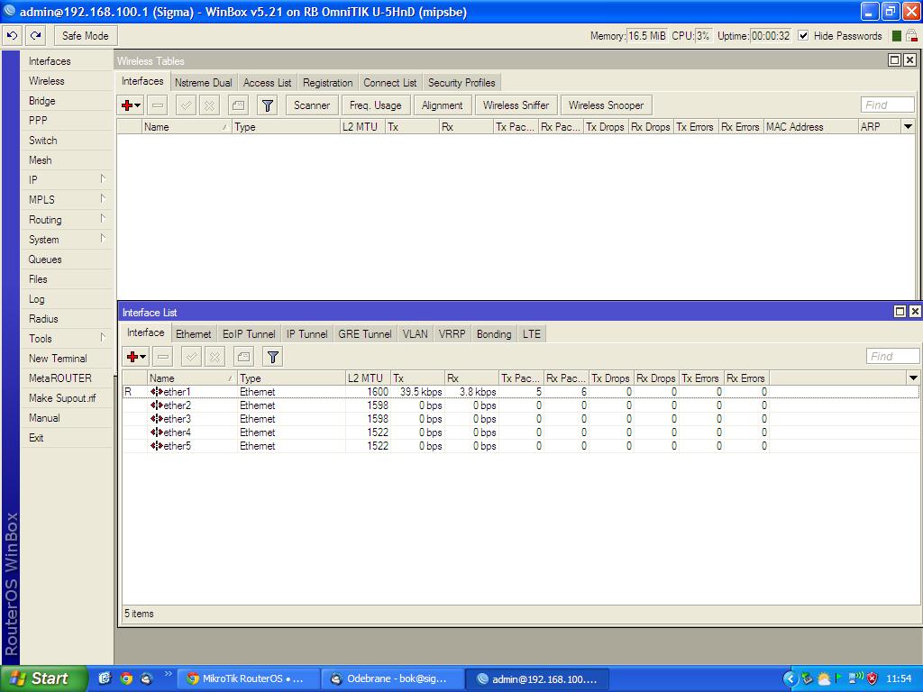The image size is (923, 692).
Task: Open the VLAN tab in Interface List
Action: (415, 333)
